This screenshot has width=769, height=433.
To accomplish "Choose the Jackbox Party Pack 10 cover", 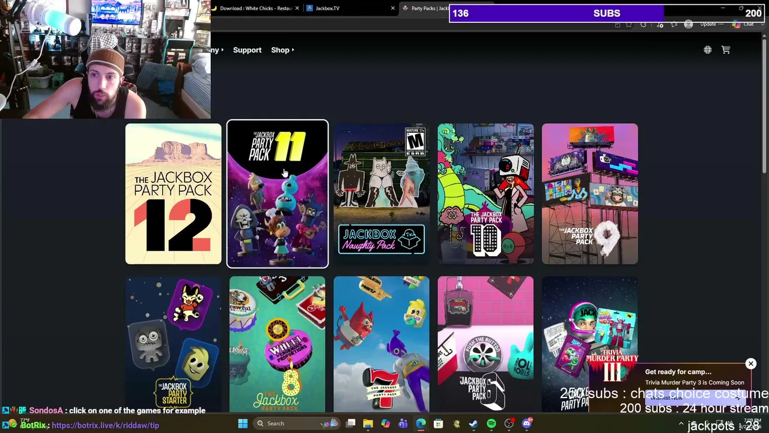I will (x=485, y=194).
